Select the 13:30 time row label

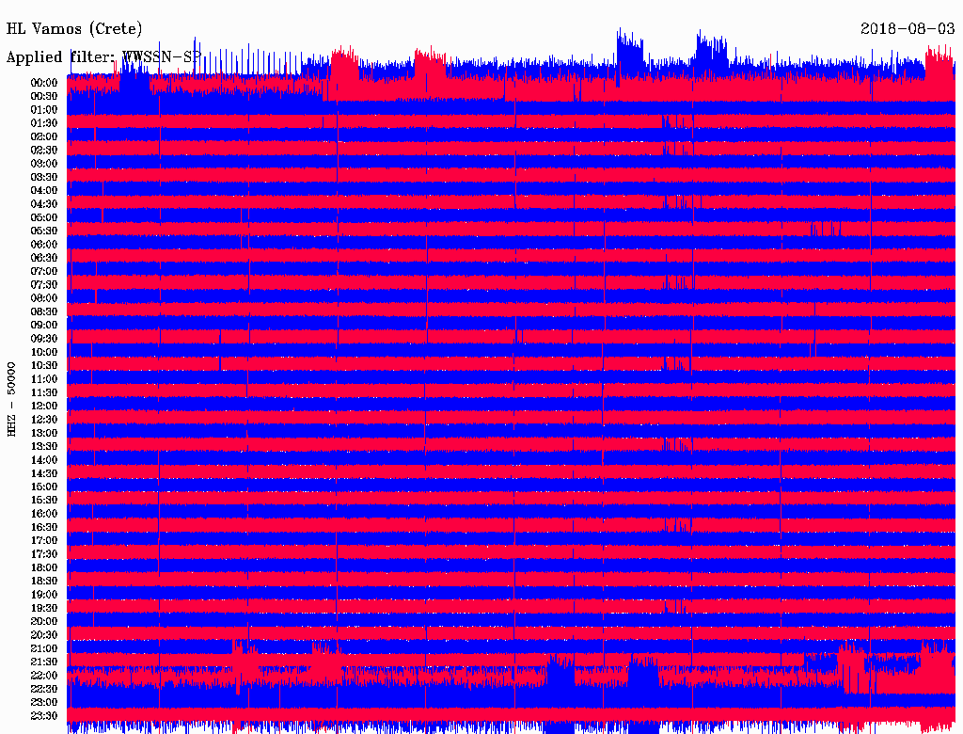pos(44,446)
